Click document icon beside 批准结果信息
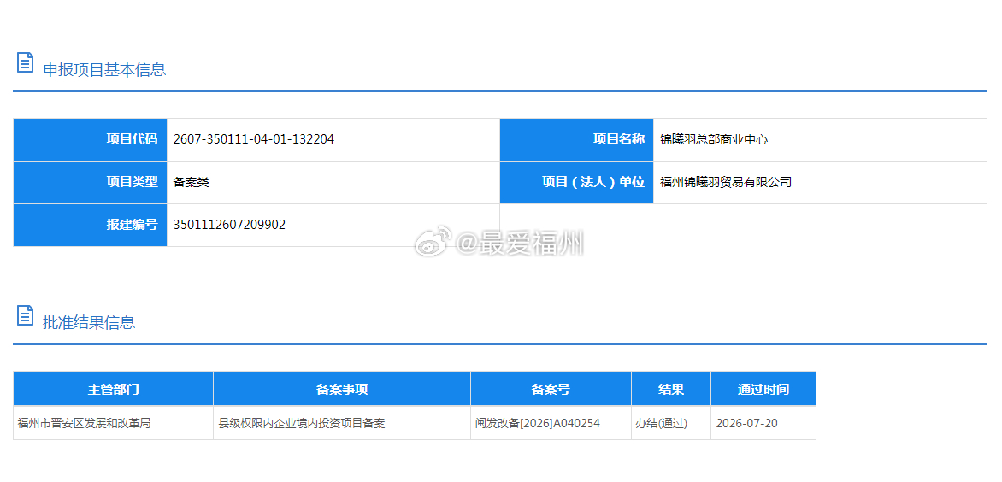 pos(25,315)
